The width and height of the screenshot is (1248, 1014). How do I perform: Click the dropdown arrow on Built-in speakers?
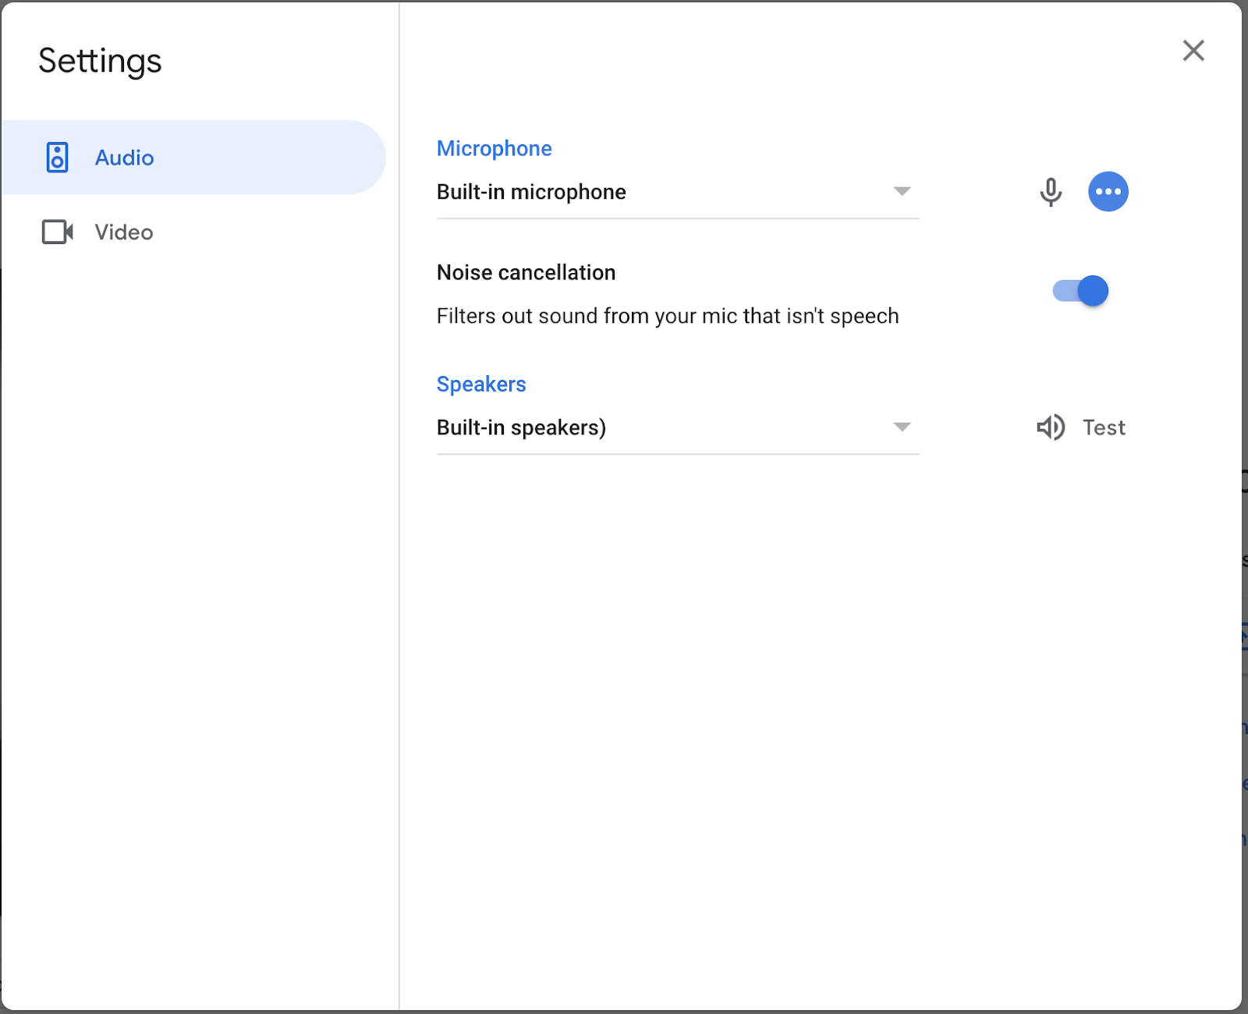pos(902,427)
